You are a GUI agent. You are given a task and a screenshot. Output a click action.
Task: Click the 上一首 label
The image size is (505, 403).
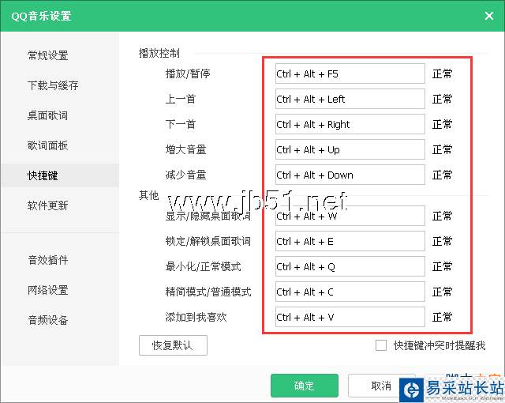[x=181, y=99]
